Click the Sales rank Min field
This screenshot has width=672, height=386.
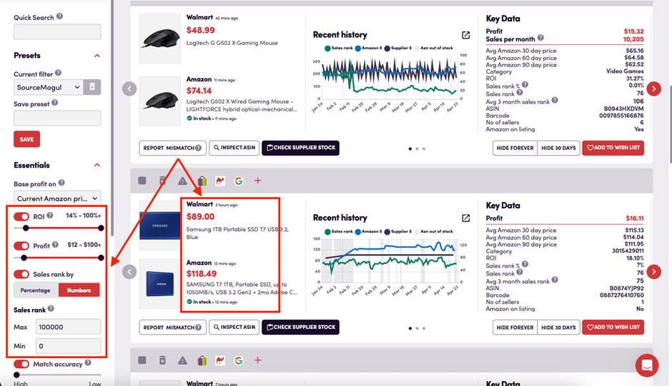68,346
